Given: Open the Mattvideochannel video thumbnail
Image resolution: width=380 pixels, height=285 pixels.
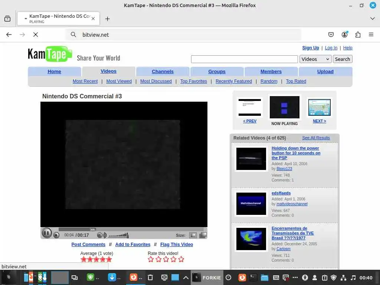Looking at the screenshot, I should coord(251,204).
